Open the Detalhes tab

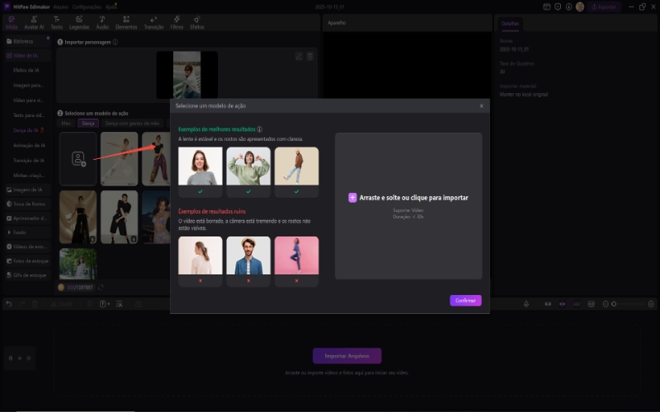(x=510, y=24)
